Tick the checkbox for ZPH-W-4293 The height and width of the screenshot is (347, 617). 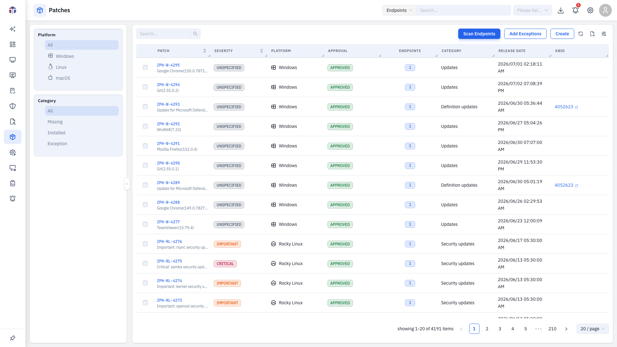coord(145,107)
